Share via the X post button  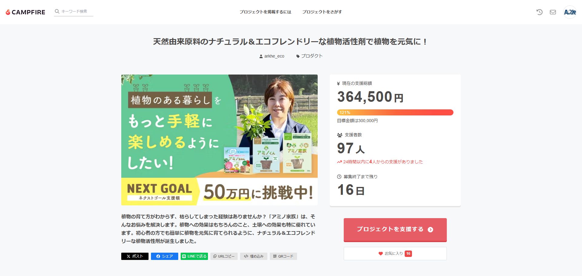pyautogui.click(x=135, y=256)
